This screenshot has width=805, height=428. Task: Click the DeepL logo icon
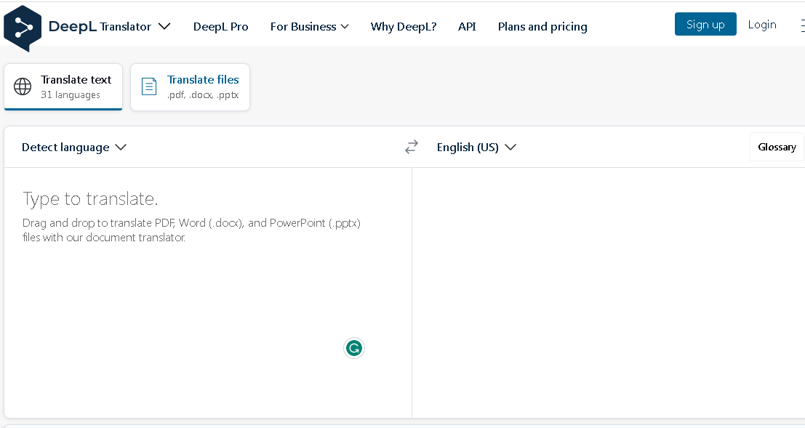pos(22,28)
